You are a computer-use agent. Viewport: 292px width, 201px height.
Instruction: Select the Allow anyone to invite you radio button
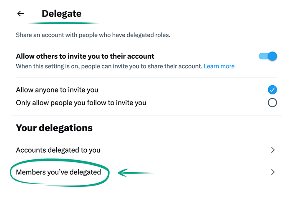[x=272, y=89]
